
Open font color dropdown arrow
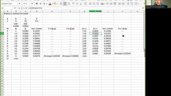[x=52, y=4]
